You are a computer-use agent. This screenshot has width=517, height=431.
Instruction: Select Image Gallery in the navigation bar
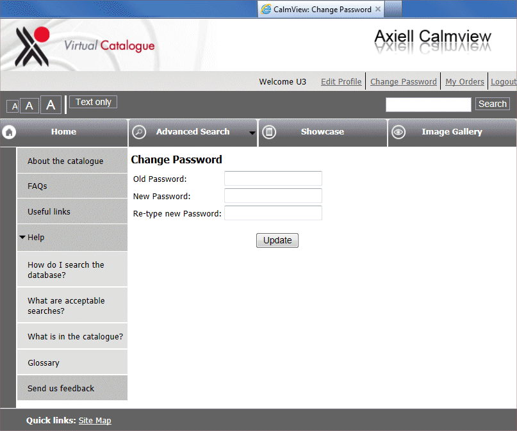pyautogui.click(x=452, y=132)
